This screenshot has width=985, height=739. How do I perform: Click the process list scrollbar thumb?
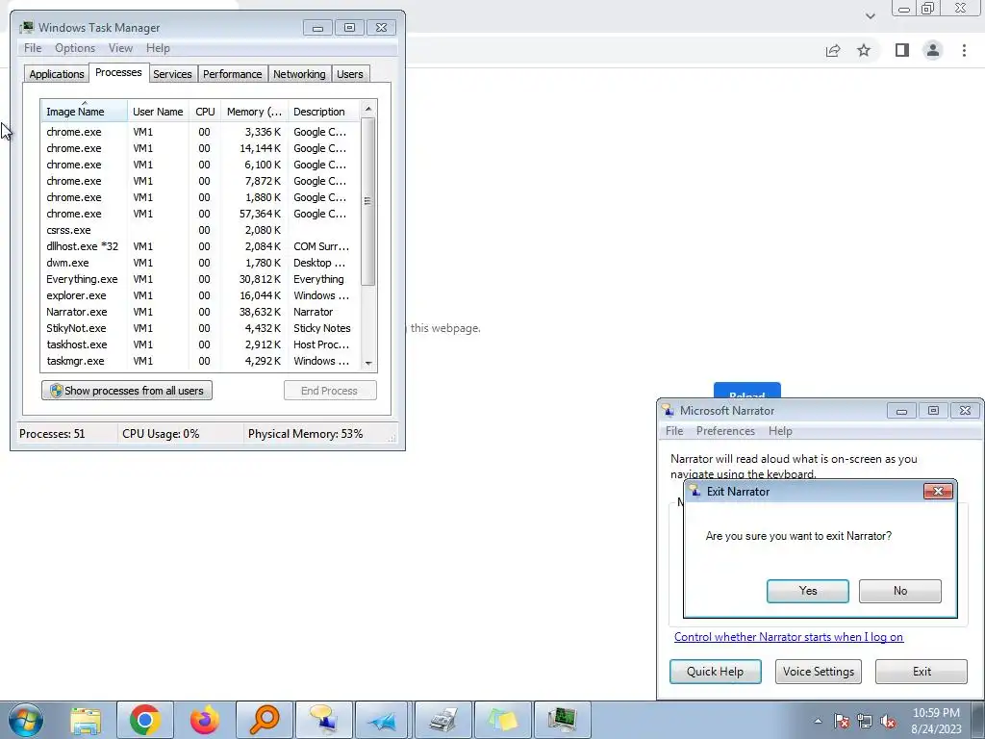click(x=368, y=201)
